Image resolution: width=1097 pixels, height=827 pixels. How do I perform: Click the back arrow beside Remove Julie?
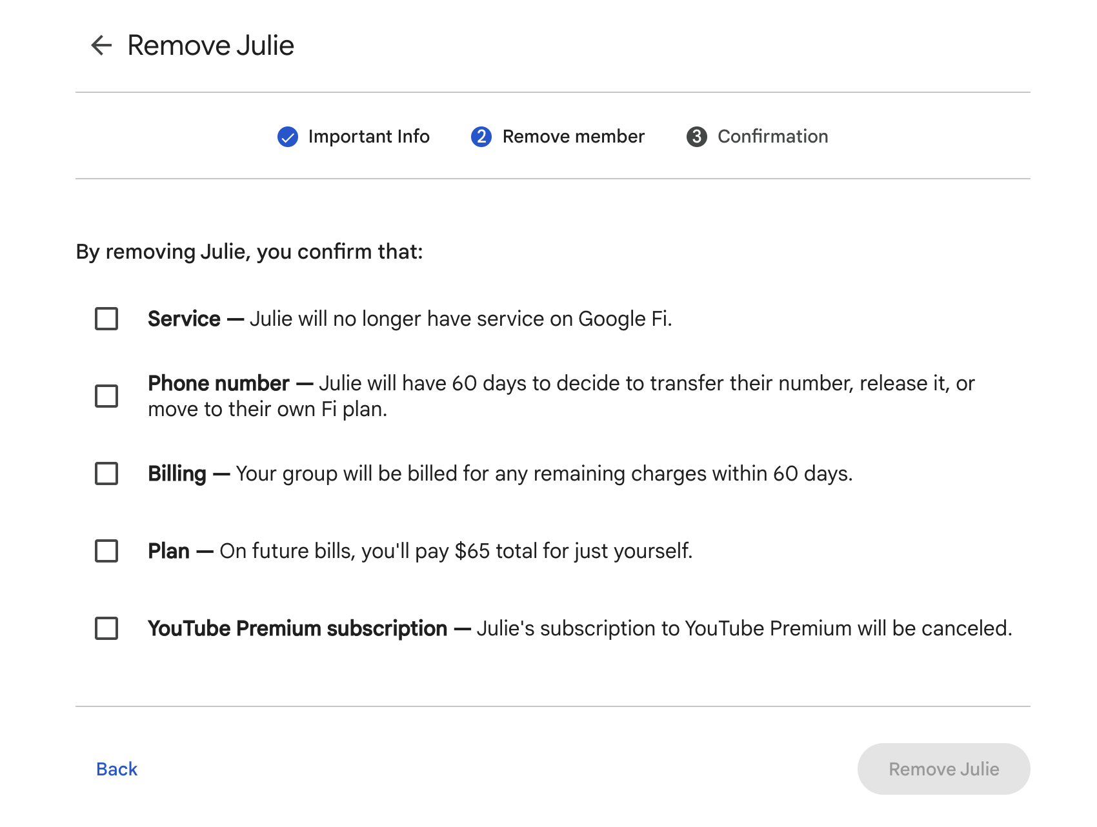[x=101, y=45]
